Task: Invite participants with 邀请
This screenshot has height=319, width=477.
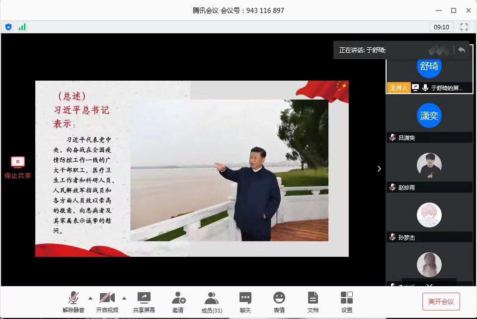Action: click(x=178, y=302)
